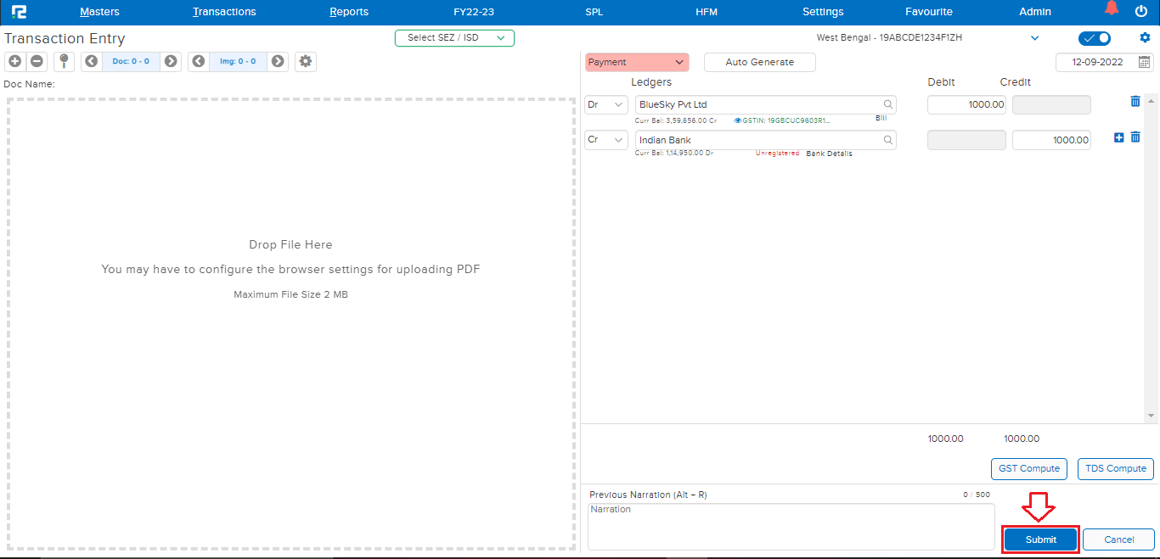The image size is (1160, 559).
Task: Open the Transactions menu
Action: pos(224,12)
